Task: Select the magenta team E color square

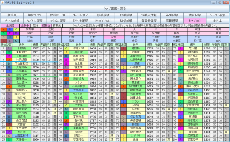Action: click(10, 33)
